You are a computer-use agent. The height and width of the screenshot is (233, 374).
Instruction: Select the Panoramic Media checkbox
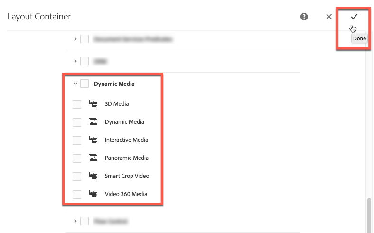77,158
